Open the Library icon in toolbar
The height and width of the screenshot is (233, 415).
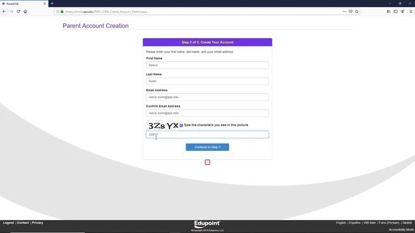388,12
